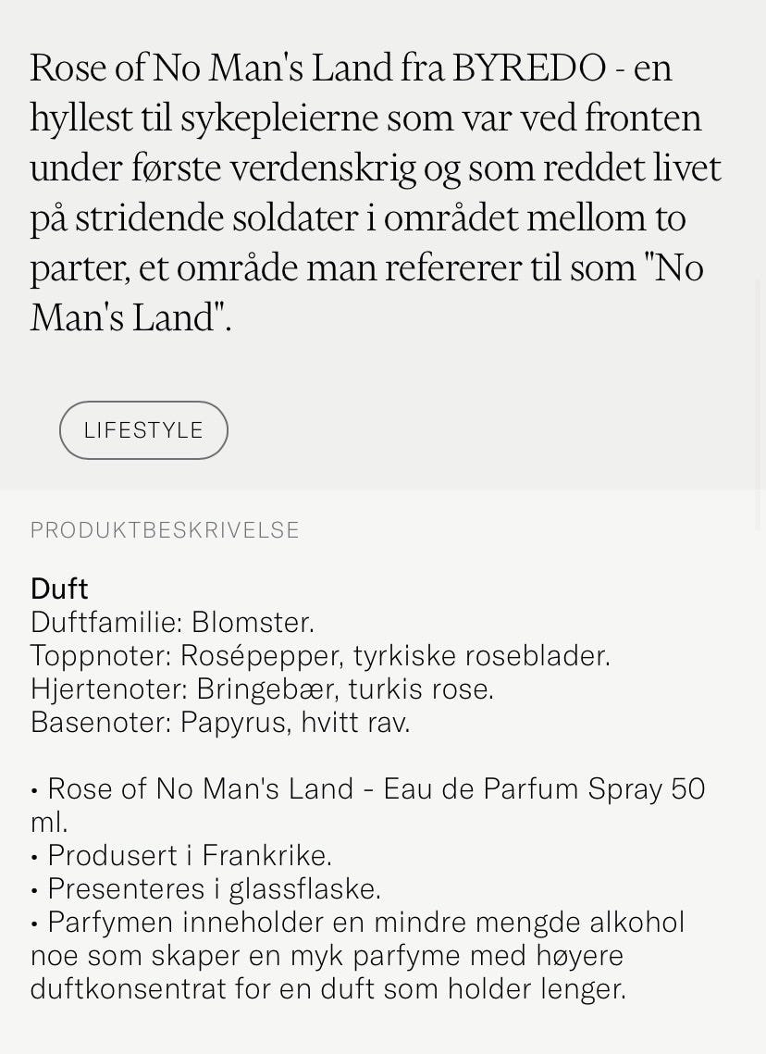
Task: Select the Presenteres i glassflaske bullet
Action: [x=205, y=888]
